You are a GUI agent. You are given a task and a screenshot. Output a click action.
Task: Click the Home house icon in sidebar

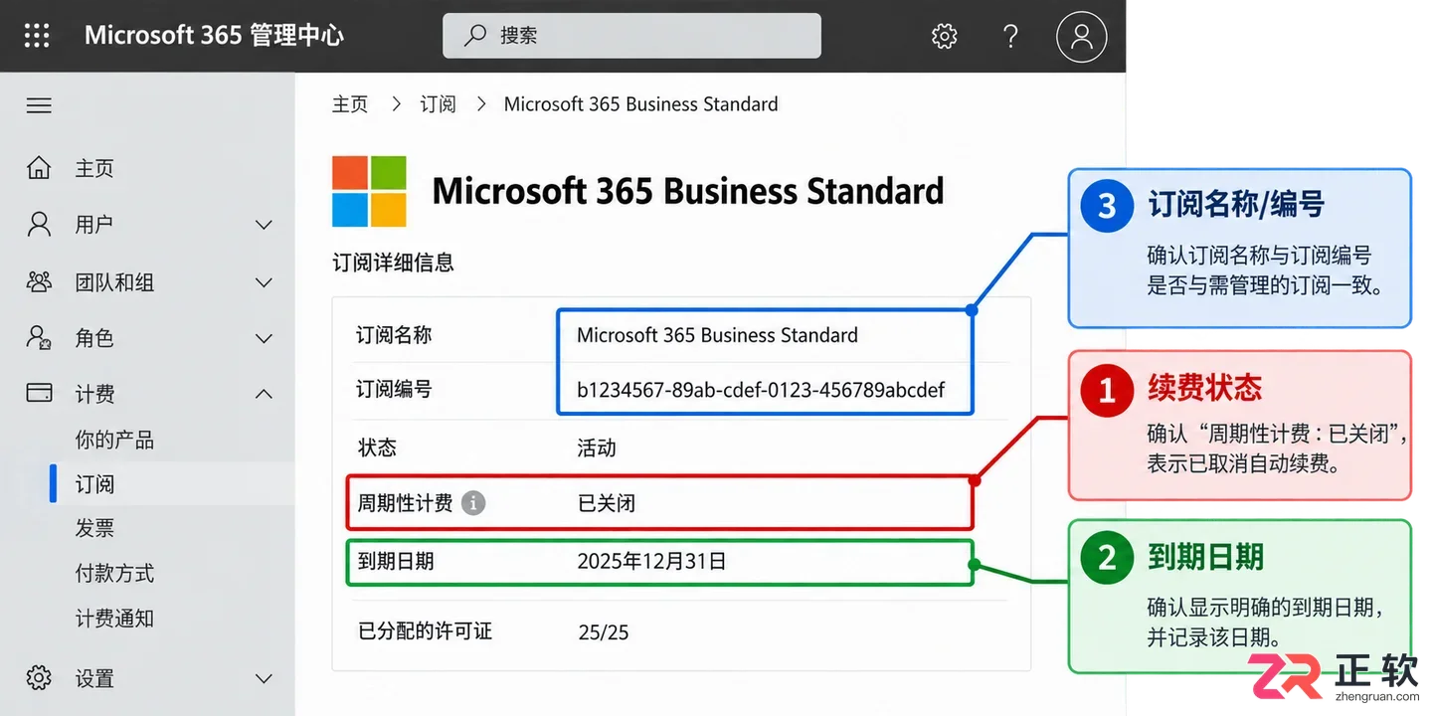(39, 167)
